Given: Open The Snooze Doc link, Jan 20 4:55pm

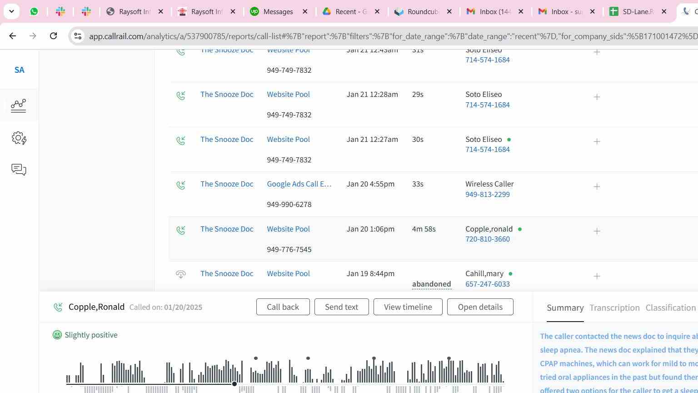Looking at the screenshot, I should click(227, 184).
